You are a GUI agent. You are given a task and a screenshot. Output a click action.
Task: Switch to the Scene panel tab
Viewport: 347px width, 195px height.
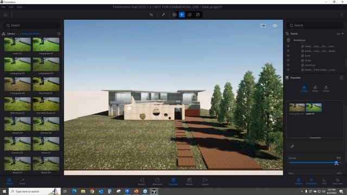click(x=299, y=181)
